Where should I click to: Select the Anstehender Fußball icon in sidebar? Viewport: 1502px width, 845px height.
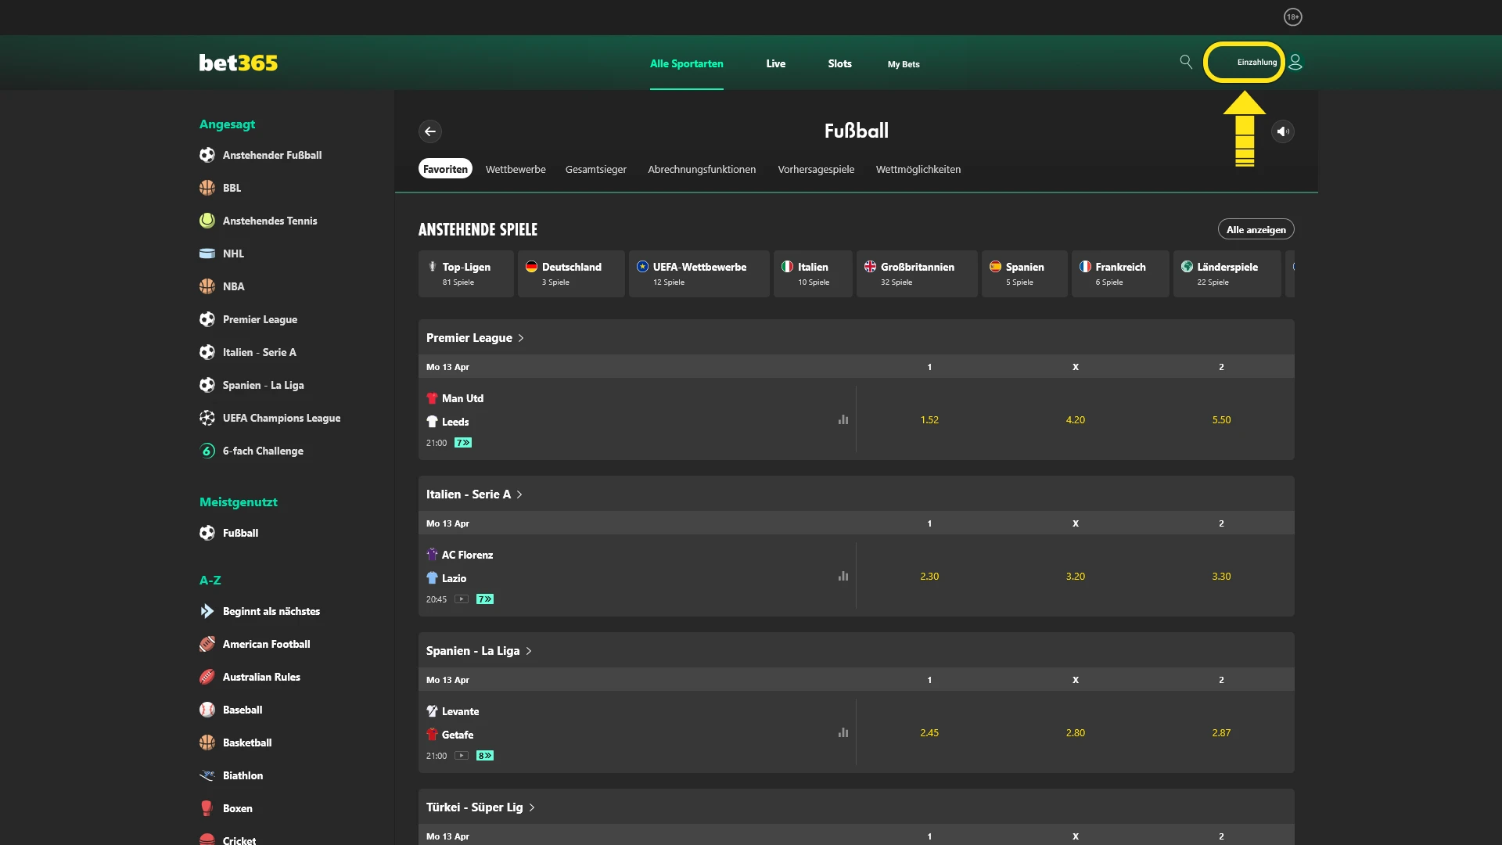tap(207, 155)
